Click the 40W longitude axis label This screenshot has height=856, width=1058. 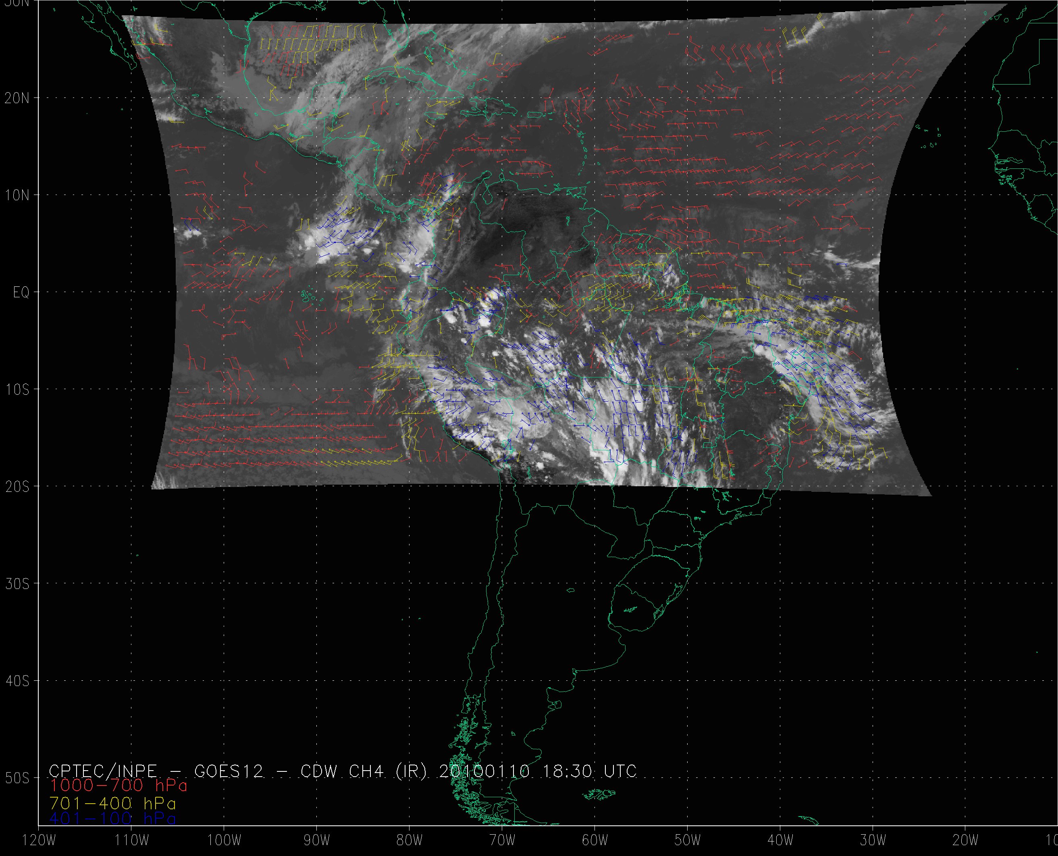pyautogui.click(x=780, y=841)
